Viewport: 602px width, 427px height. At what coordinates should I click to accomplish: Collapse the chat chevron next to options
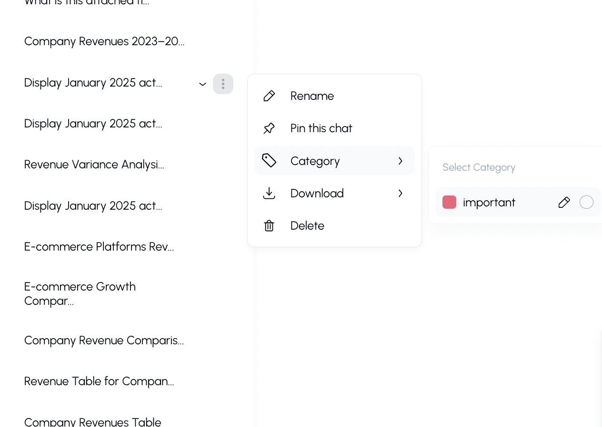click(202, 84)
